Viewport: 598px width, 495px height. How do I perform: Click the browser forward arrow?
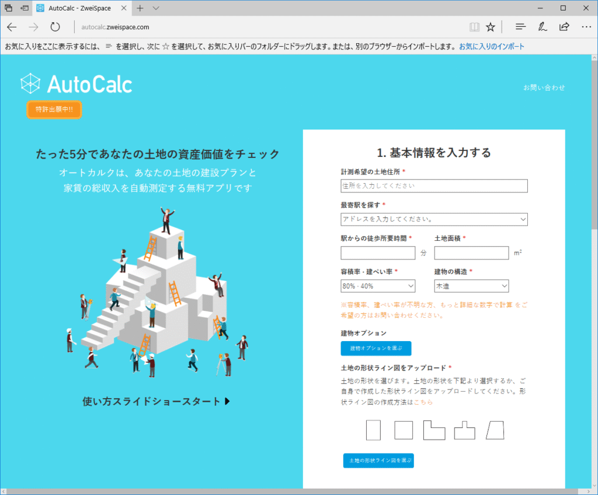(33, 27)
